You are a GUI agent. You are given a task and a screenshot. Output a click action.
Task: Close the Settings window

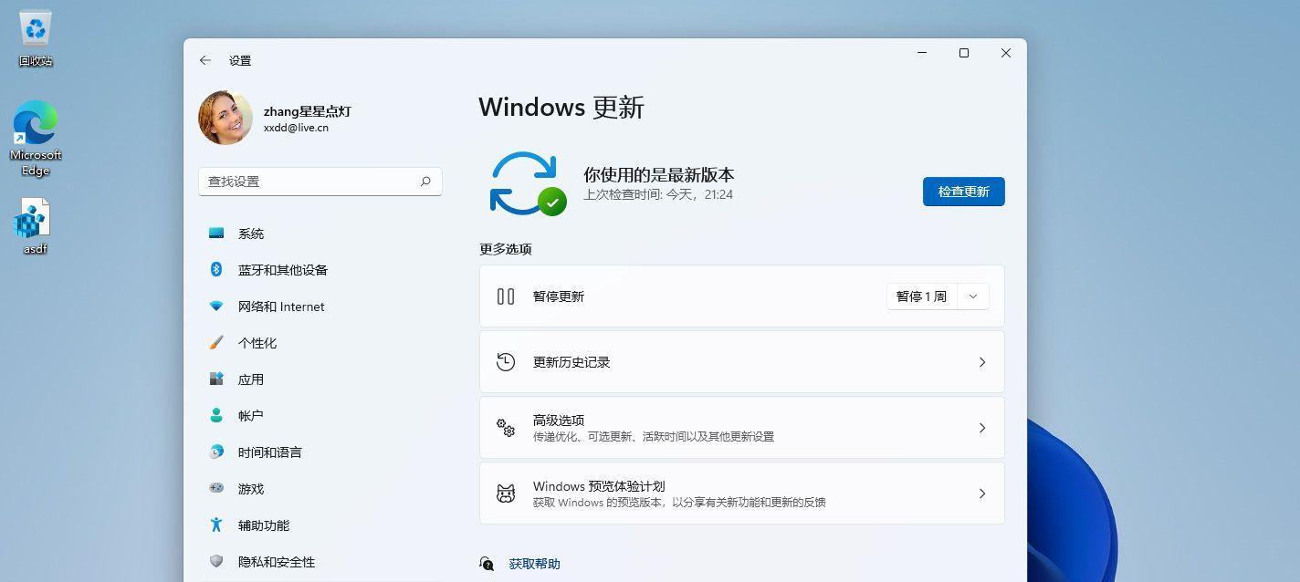(x=1006, y=53)
